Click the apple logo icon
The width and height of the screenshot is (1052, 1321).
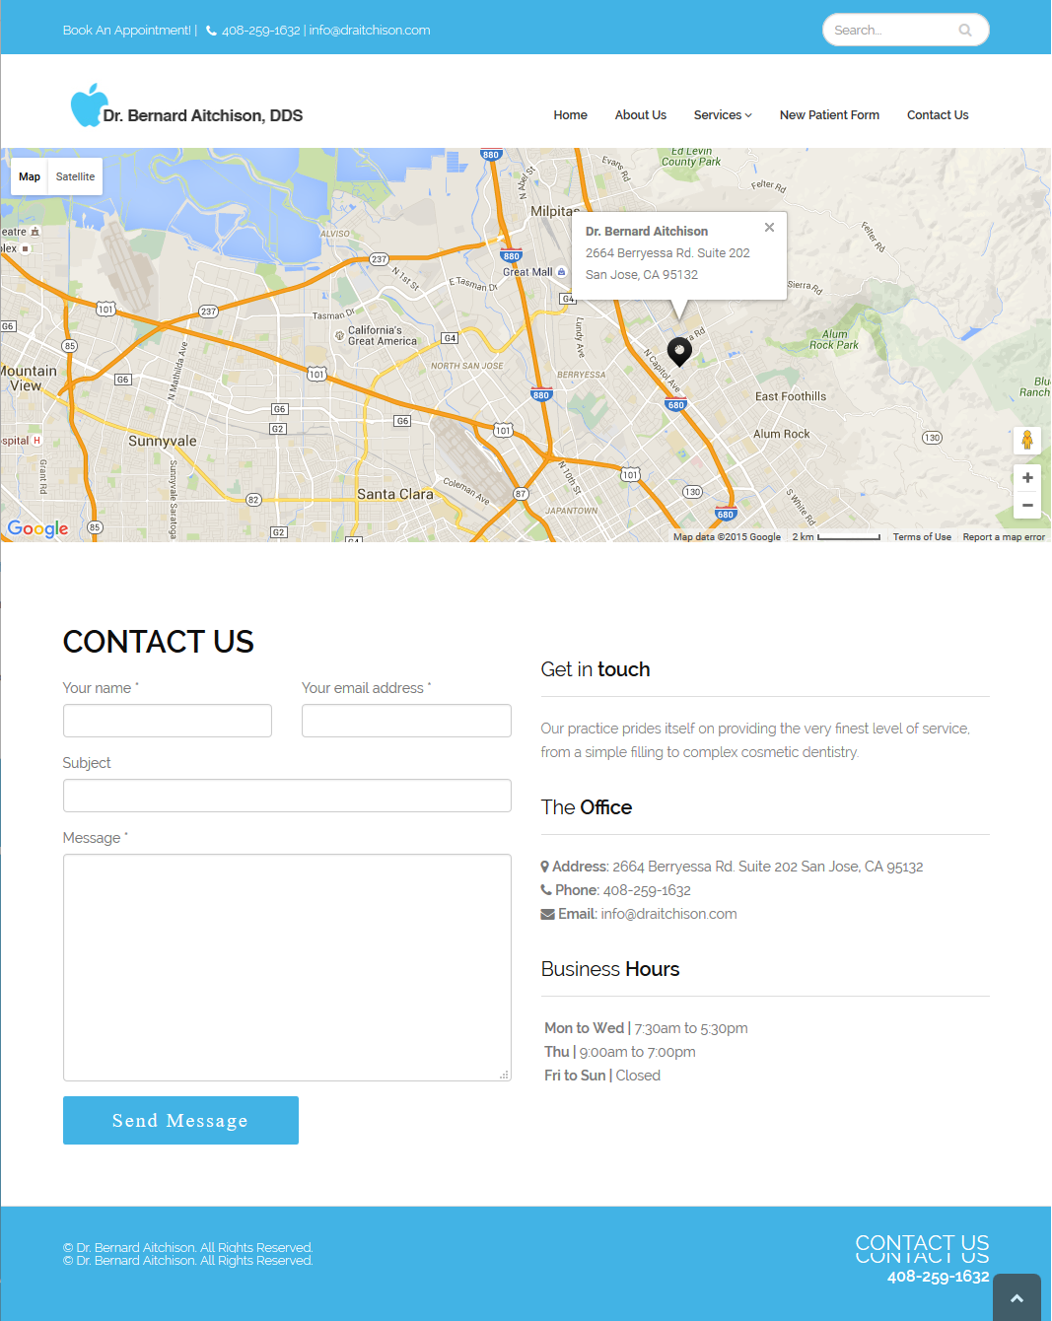88,105
